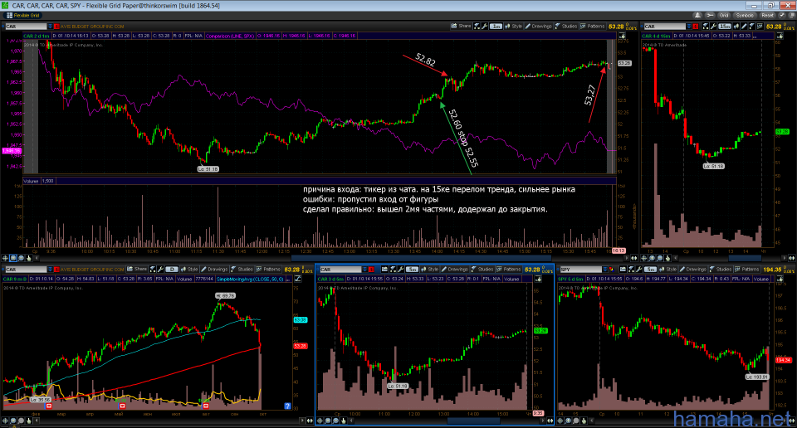This screenshot has width=797, height=428.
Task: Click the red link indicator in top main chart
Action: [56, 27]
